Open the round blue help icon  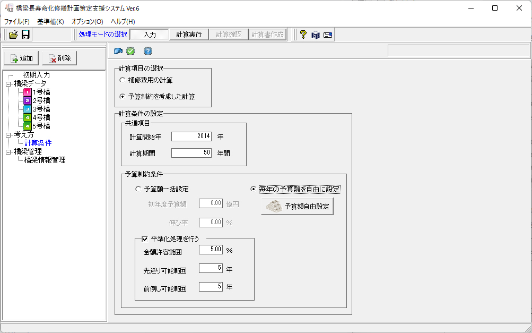click(x=148, y=52)
